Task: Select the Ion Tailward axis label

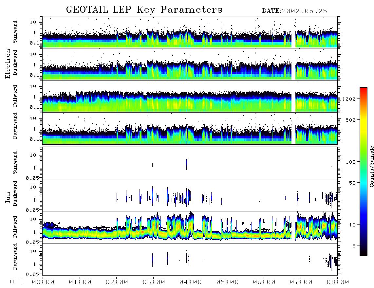Action: pos(15,227)
